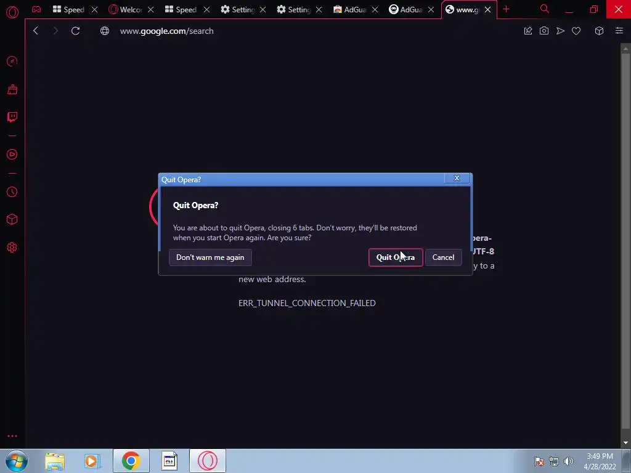The width and height of the screenshot is (631, 473).
Task: Click the edit page icon in address bar
Action: 528,31
